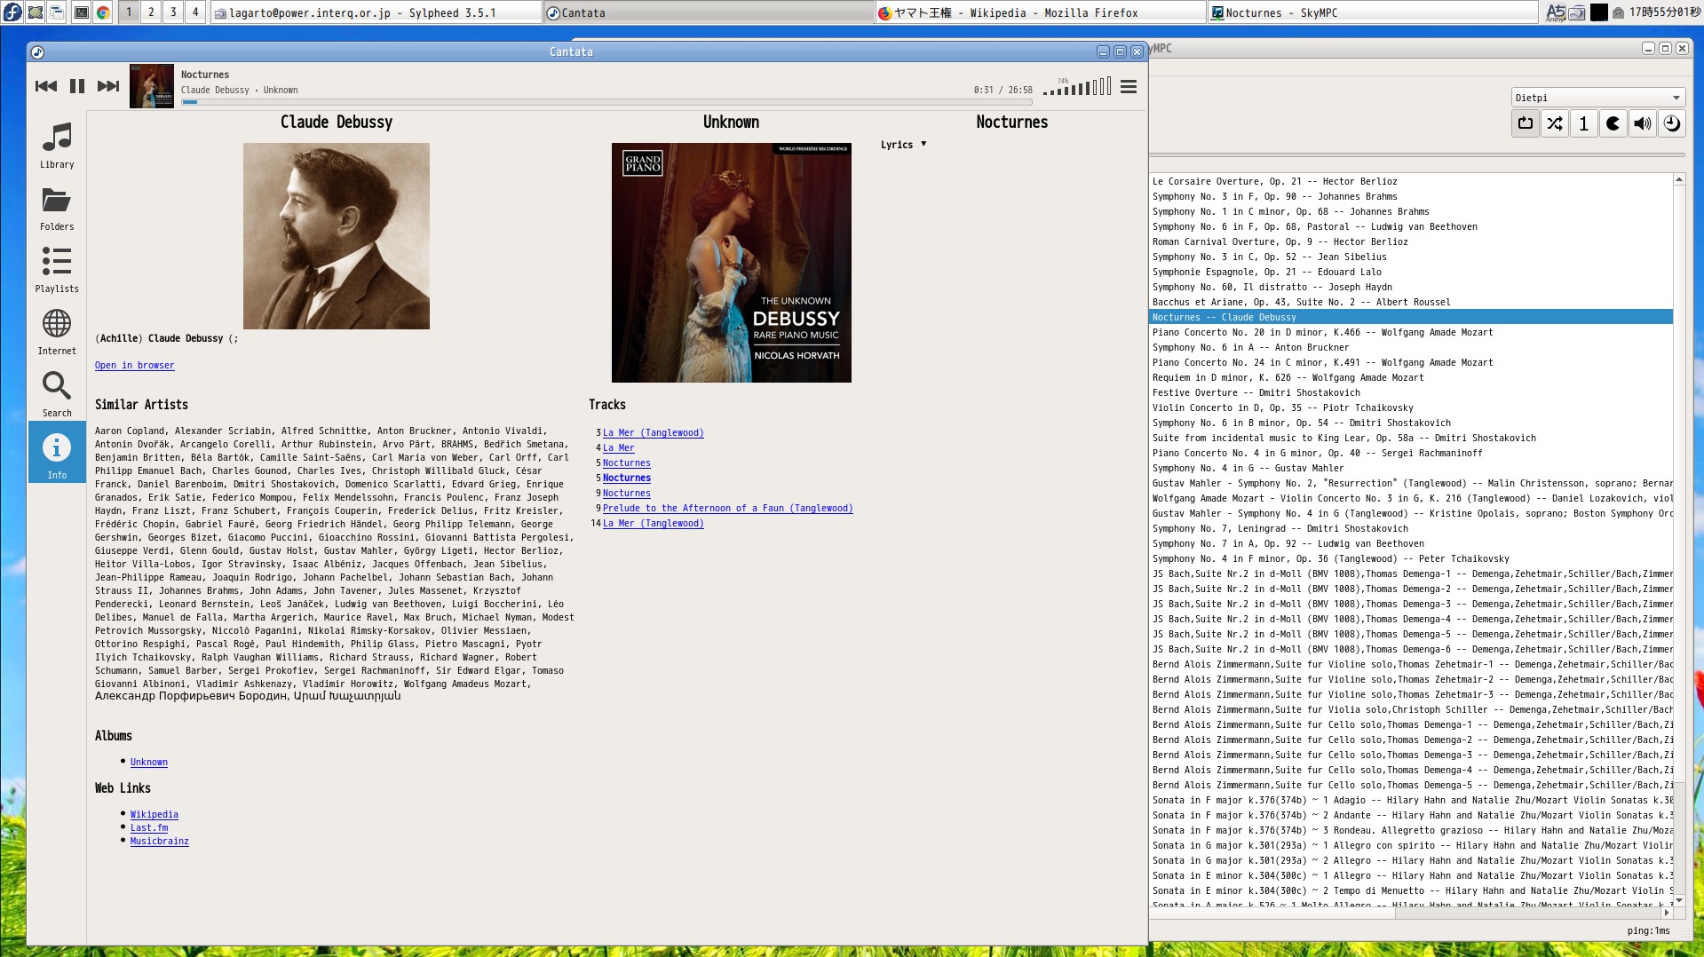
Task: Pause the currently playing track
Action: coord(77,86)
